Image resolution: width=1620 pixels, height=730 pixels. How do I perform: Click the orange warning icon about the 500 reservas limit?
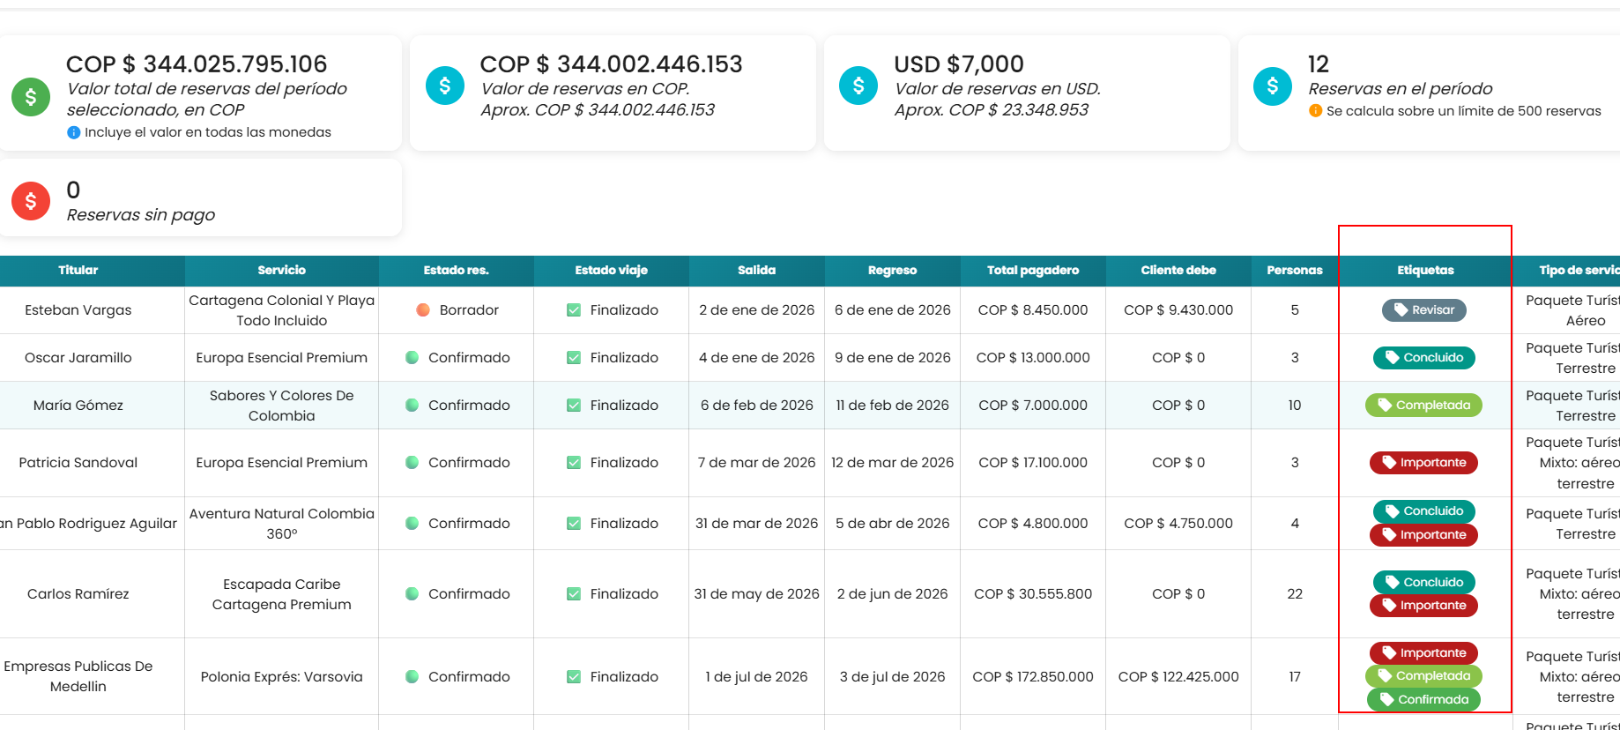point(1316,110)
